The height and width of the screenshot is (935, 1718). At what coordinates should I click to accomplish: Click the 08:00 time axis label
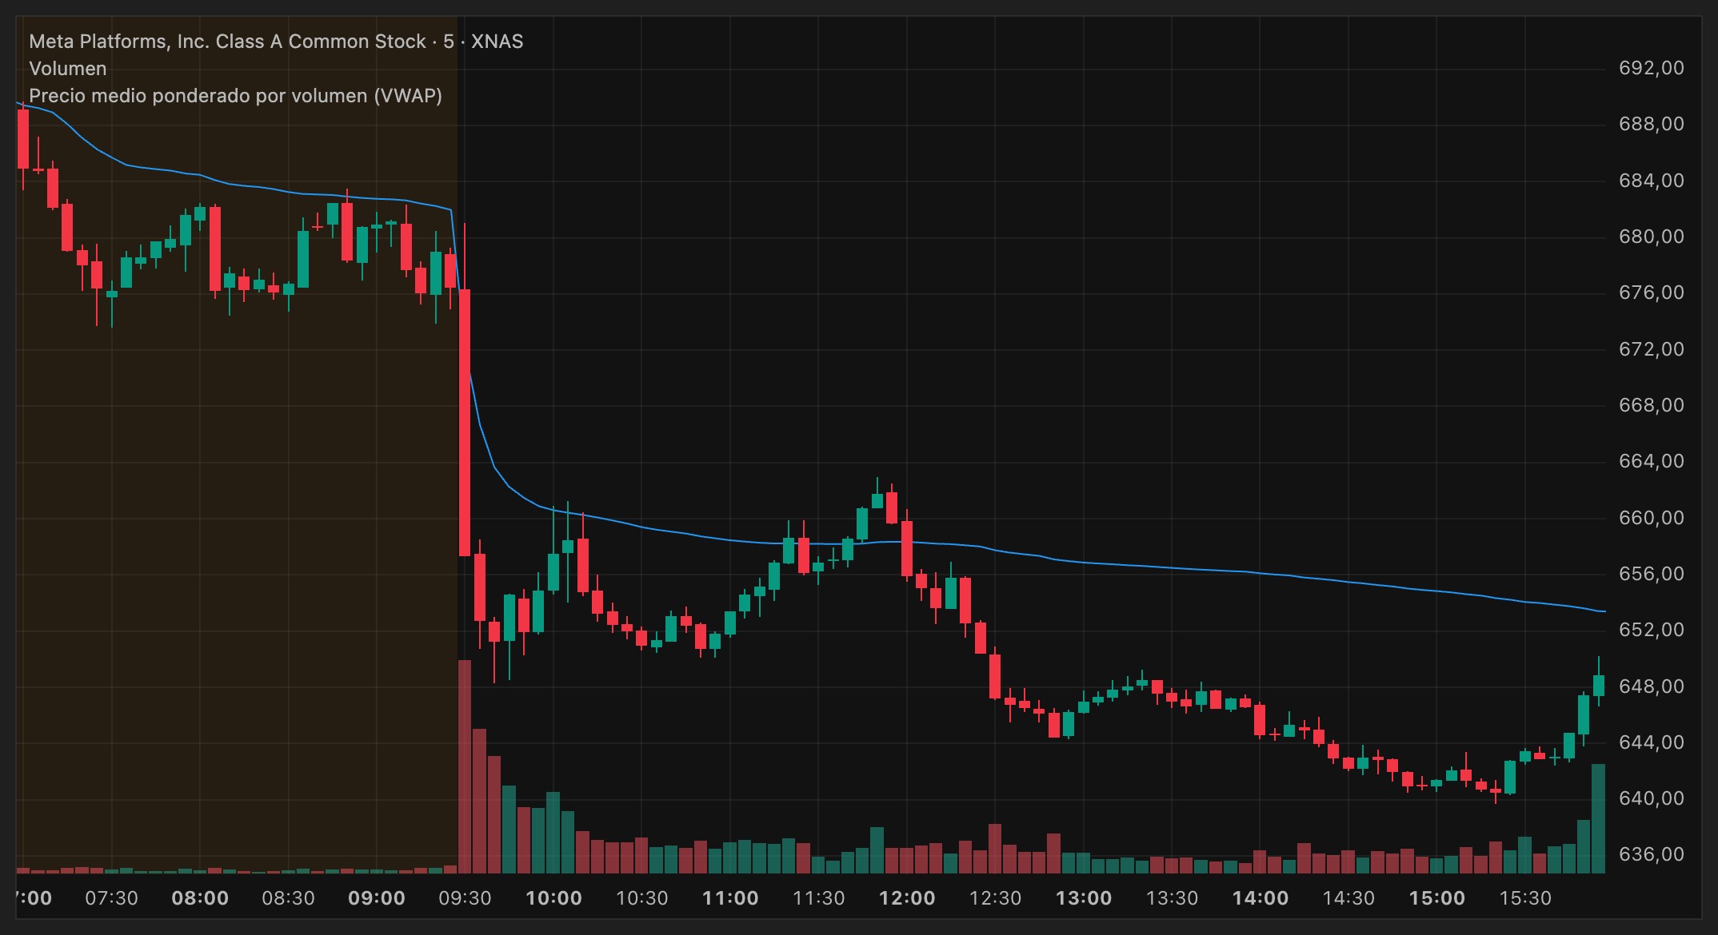pos(200,898)
